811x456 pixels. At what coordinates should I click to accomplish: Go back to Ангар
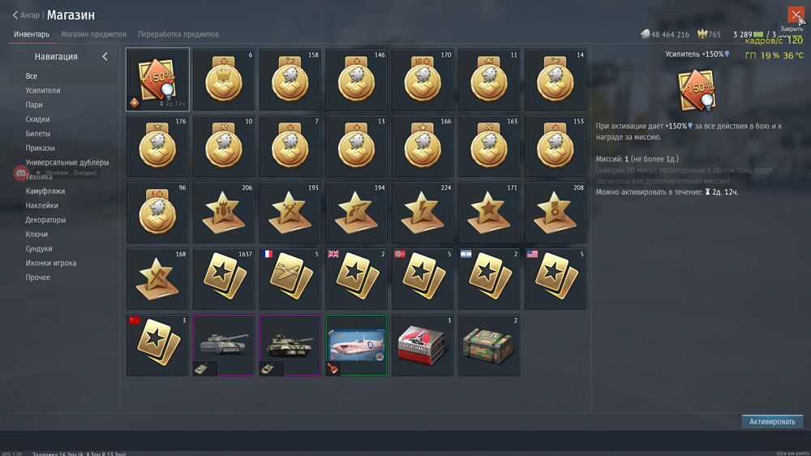26,15
